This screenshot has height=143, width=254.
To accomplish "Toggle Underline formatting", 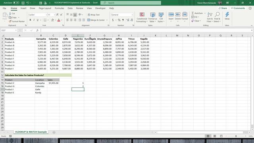I will pos(38,20).
